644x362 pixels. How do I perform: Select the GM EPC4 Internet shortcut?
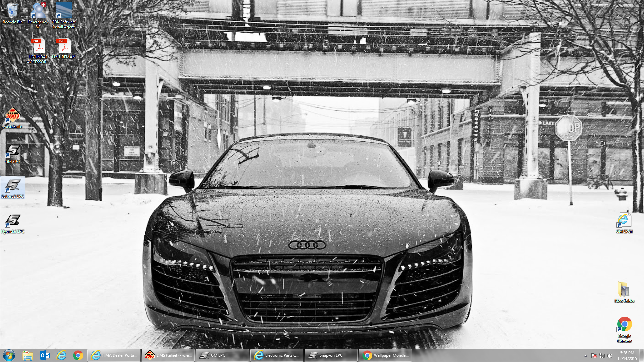624,223
